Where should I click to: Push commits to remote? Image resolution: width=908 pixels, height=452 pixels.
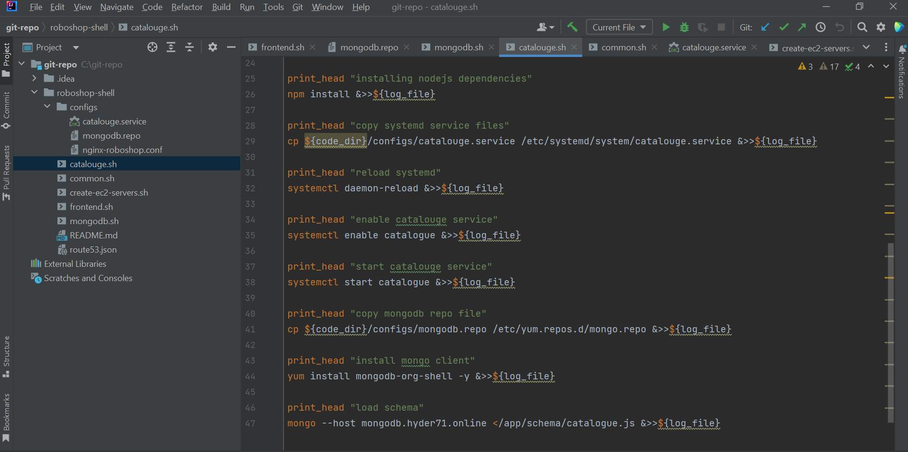[x=802, y=27]
